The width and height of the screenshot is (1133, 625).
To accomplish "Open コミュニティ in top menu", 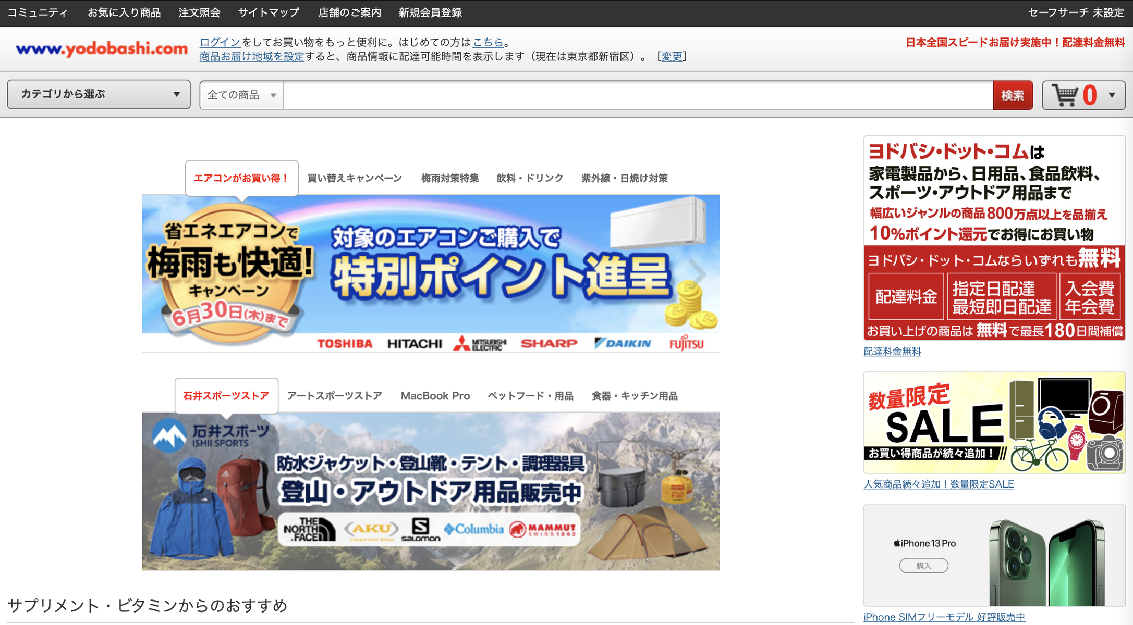I will 38,12.
